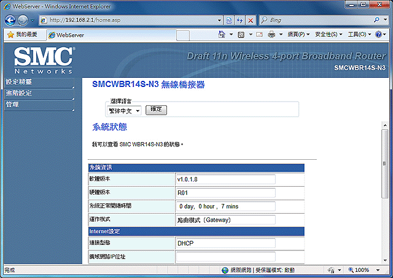Click the 完成 status bar text
The image size is (393, 278).
[x=10, y=270]
